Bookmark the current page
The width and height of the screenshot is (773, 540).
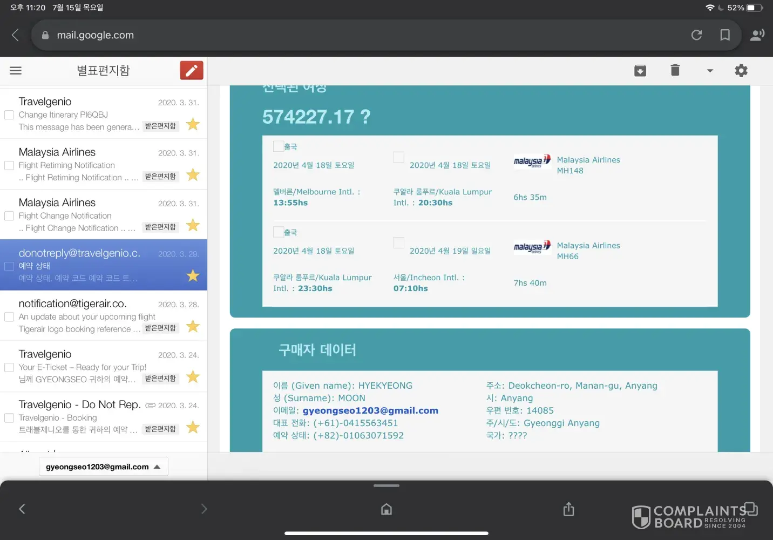pos(725,35)
